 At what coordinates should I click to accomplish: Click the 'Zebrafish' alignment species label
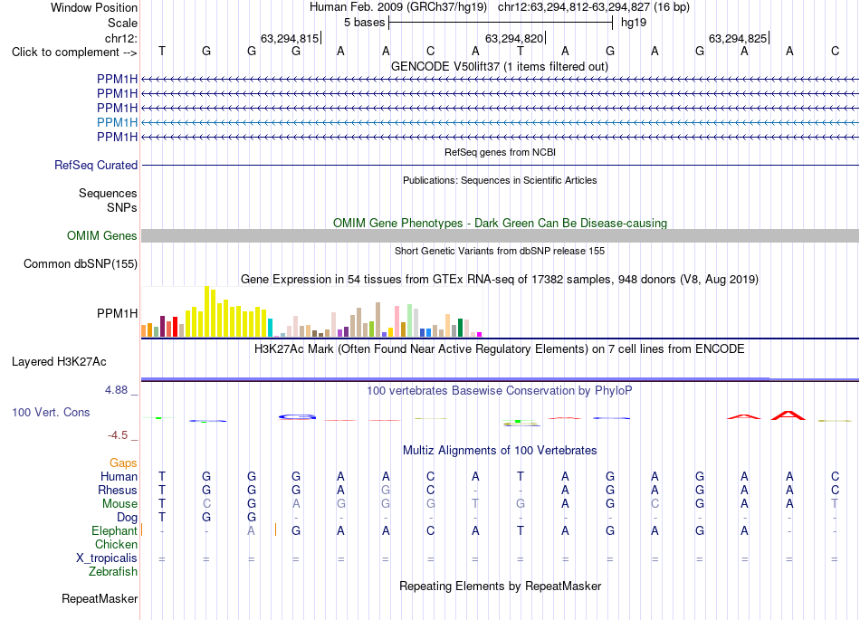point(113,572)
